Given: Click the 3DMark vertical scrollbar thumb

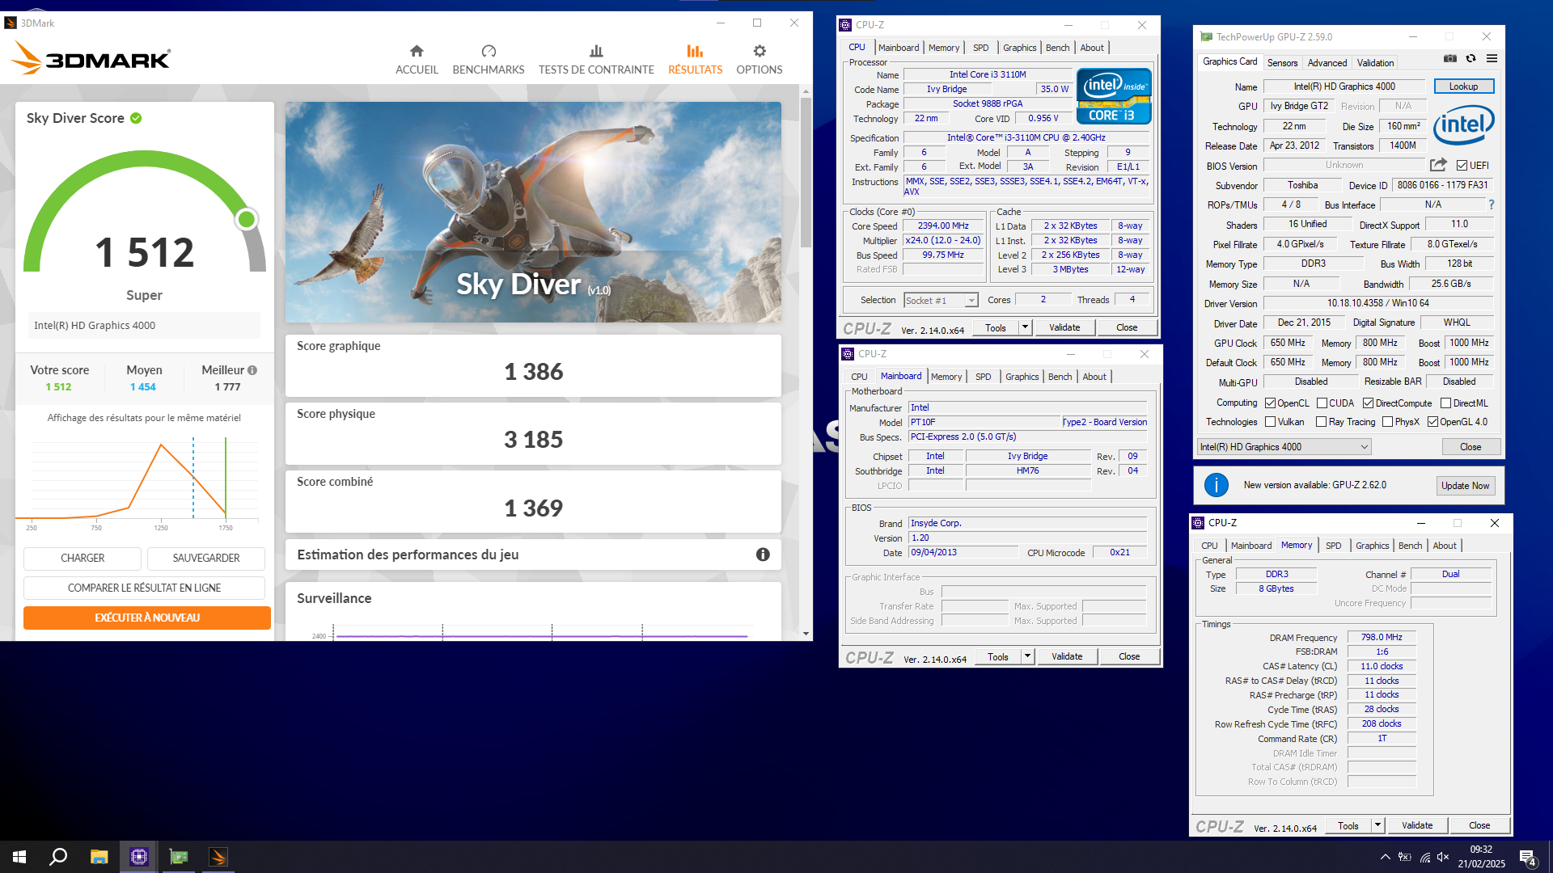Looking at the screenshot, I should click(806, 173).
